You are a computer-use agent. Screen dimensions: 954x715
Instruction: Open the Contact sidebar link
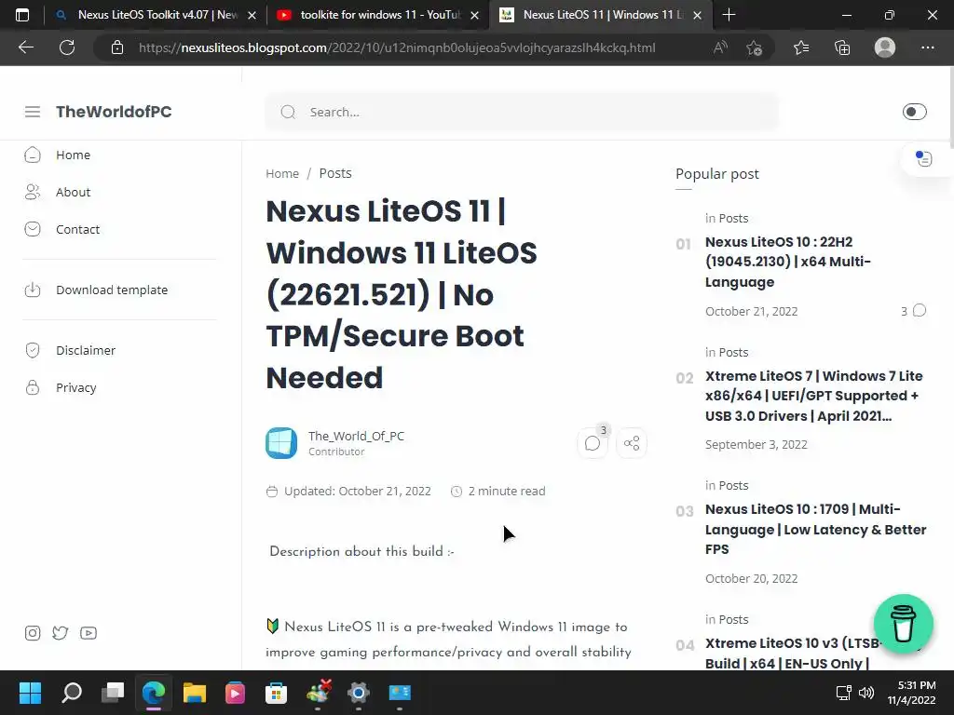(77, 229)
